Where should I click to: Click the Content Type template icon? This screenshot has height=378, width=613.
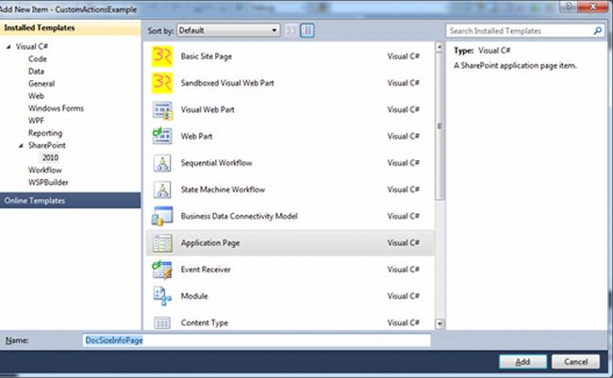pyautogui.click(x=162, y=323)
